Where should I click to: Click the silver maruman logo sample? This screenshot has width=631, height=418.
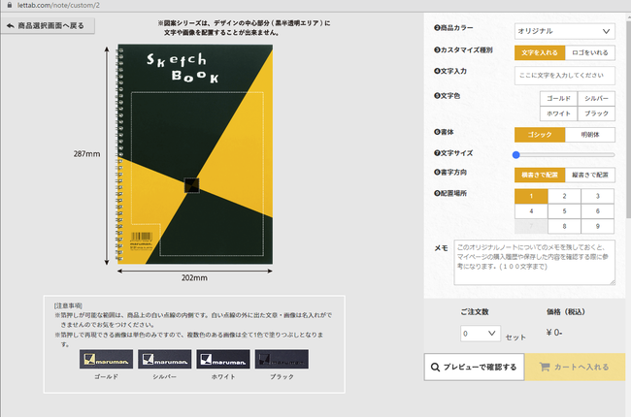tap(161, 359)
